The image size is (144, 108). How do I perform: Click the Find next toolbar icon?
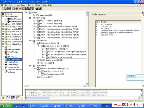click(x=40, y=9)
